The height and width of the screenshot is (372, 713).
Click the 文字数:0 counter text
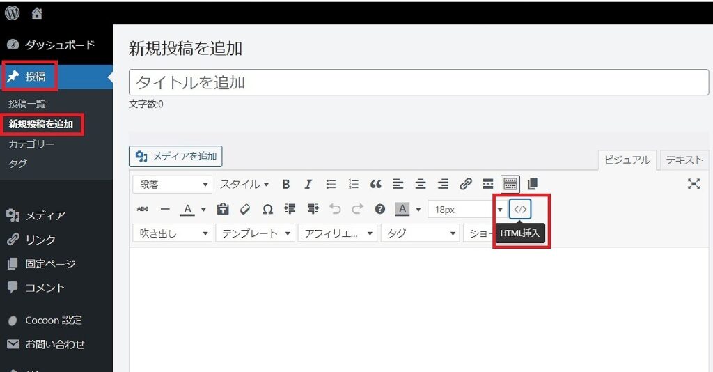tap(146, 104)
